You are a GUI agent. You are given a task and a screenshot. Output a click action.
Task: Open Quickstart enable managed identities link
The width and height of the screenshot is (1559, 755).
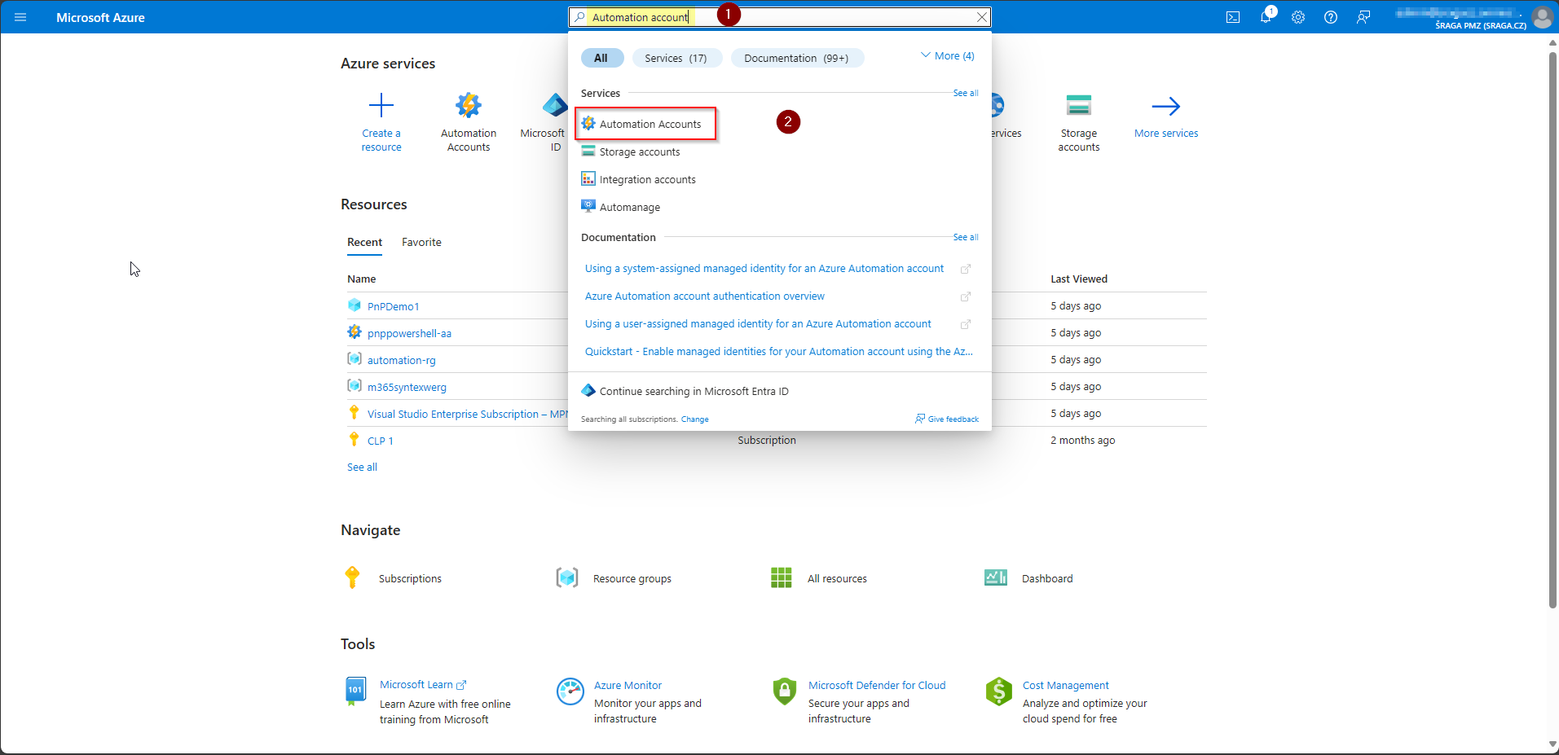(779, 351)
